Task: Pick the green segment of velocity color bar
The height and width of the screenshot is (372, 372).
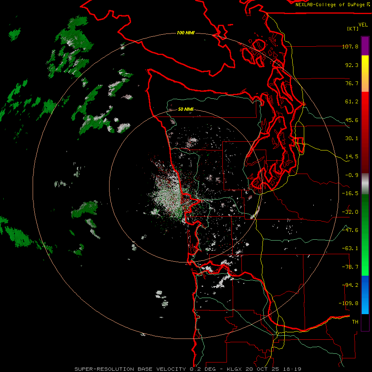Action: point(365,235)
